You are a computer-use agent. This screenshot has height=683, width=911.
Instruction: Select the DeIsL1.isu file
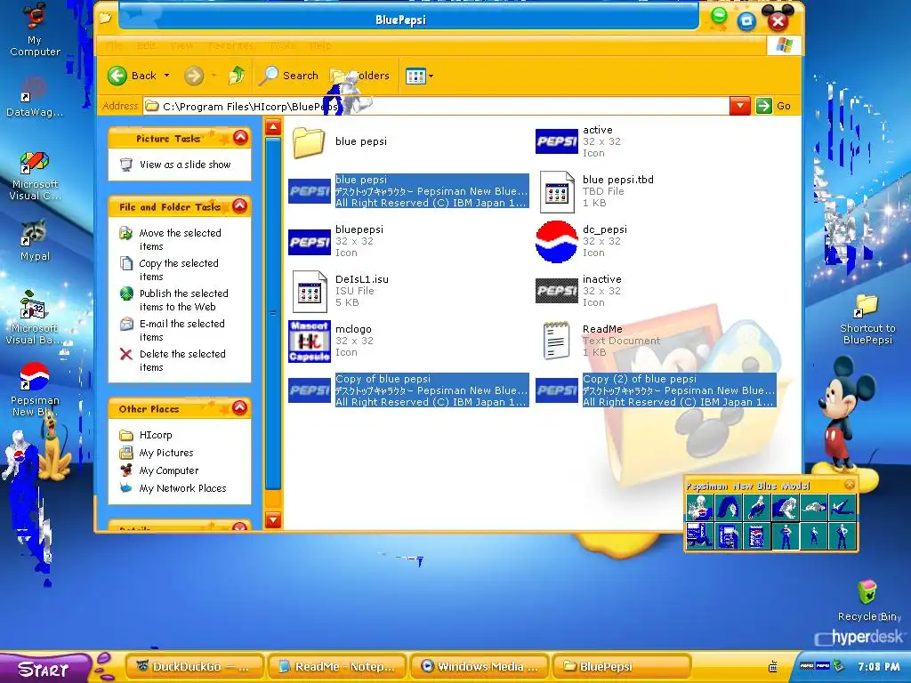(x=339, y=291)
